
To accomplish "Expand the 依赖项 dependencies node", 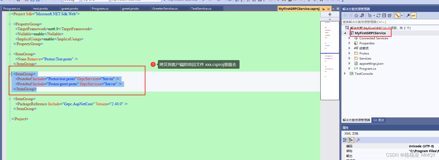I will tap(349, 48).
